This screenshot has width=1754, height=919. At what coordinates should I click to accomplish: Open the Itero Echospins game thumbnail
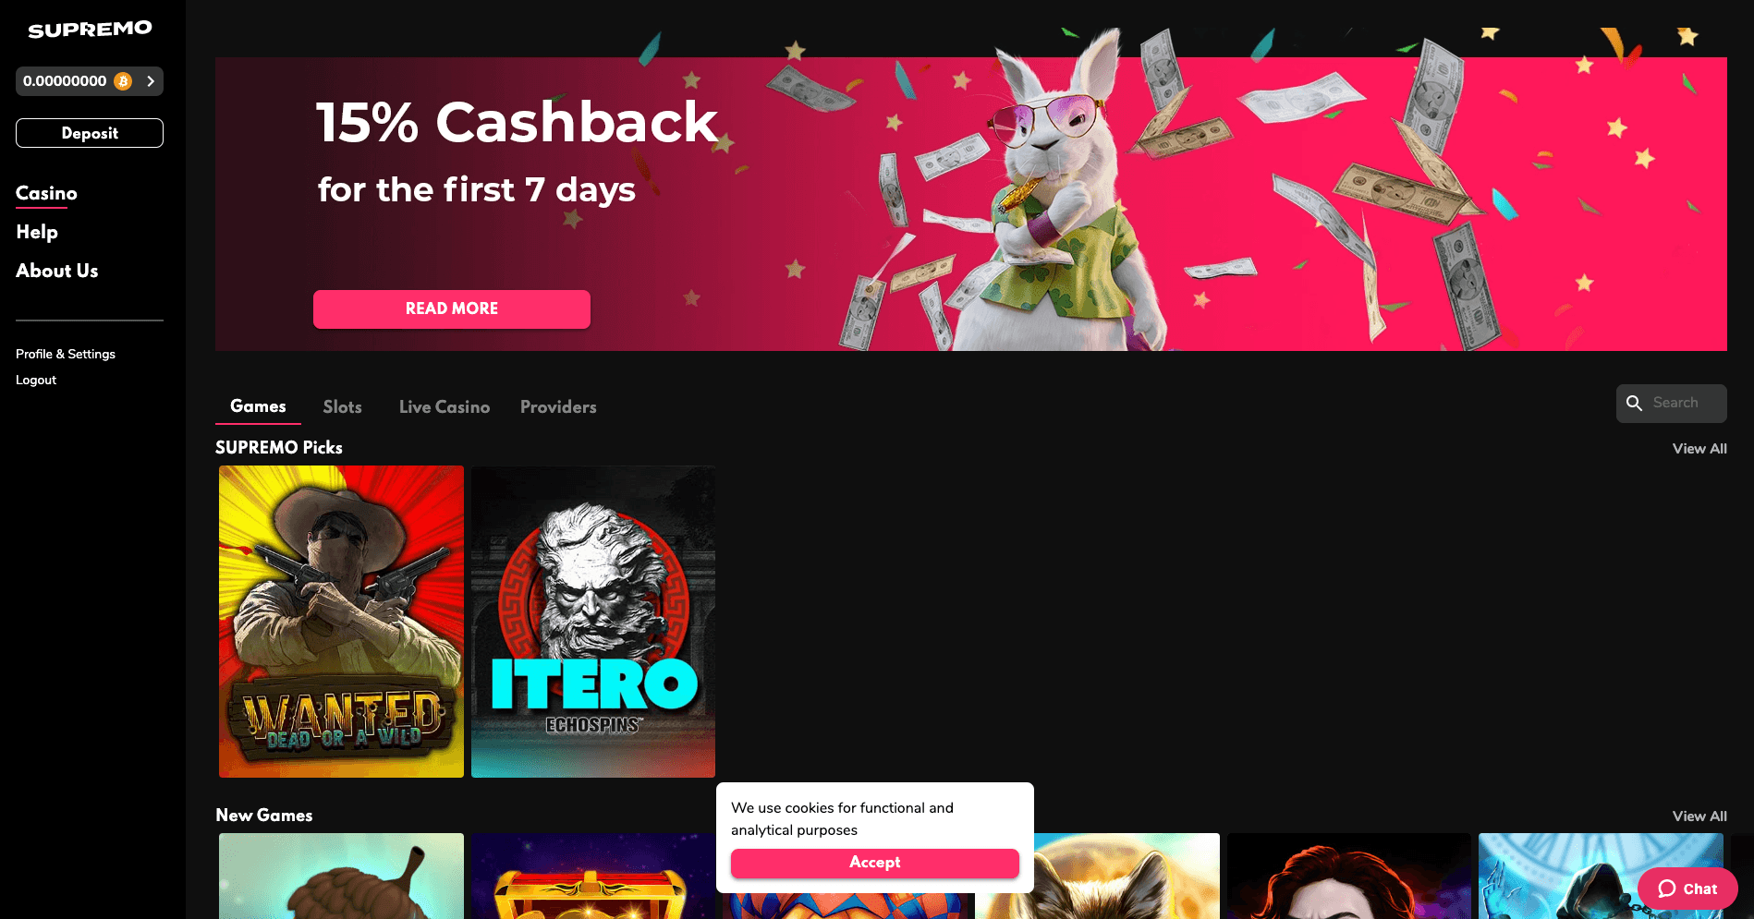click(x=593, y=622)
